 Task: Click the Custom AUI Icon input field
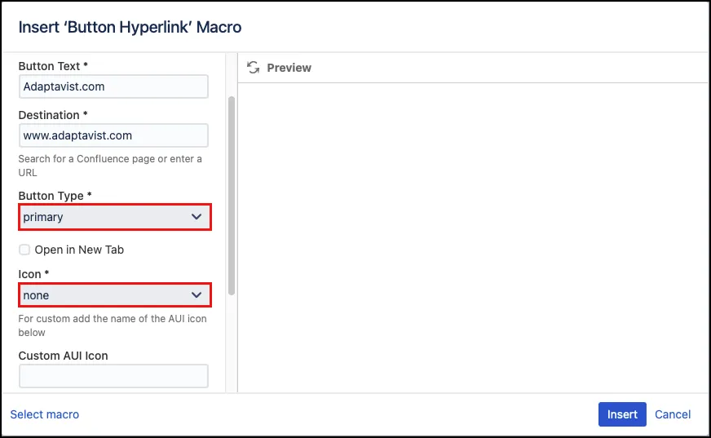pyautogui.click(x=113, y=376)
